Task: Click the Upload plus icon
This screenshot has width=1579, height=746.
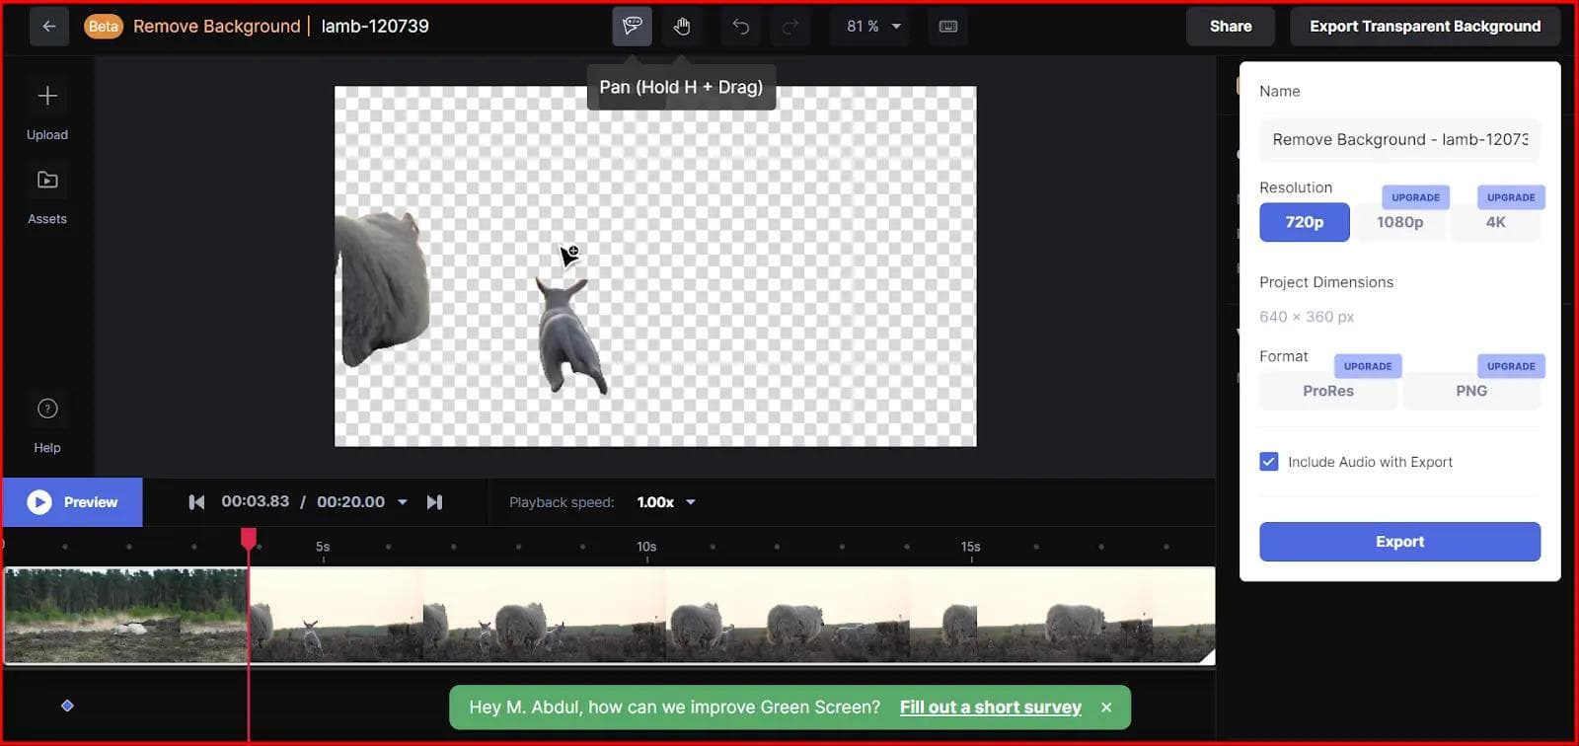Action: click(47, 96)
